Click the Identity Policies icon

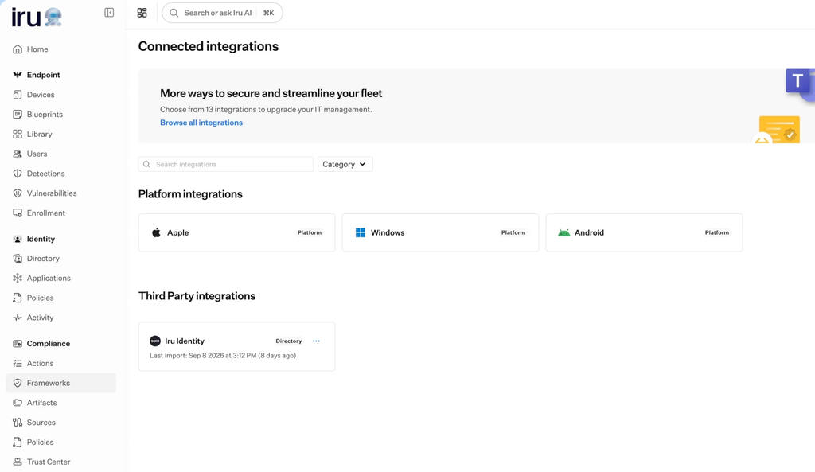point(18,298)
